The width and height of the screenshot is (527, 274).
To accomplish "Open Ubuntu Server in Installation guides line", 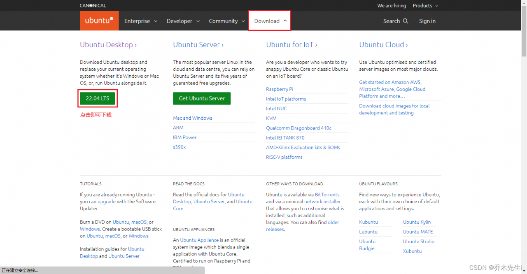I will (x=124, y=256).
